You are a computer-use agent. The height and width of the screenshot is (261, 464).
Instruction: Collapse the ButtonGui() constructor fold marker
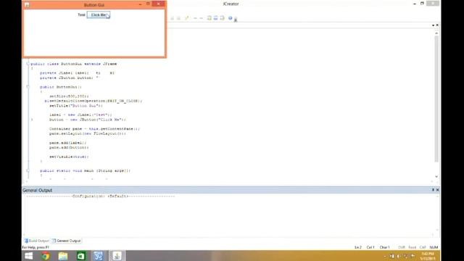pos(28,87)
